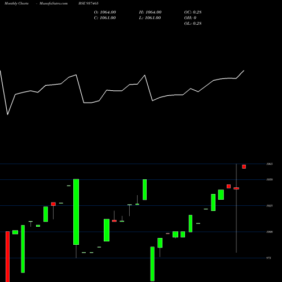Viewport: 282px width, 282px height.
Task: Click the 'C: 1061.00' close value
Action: click(105, 18)
